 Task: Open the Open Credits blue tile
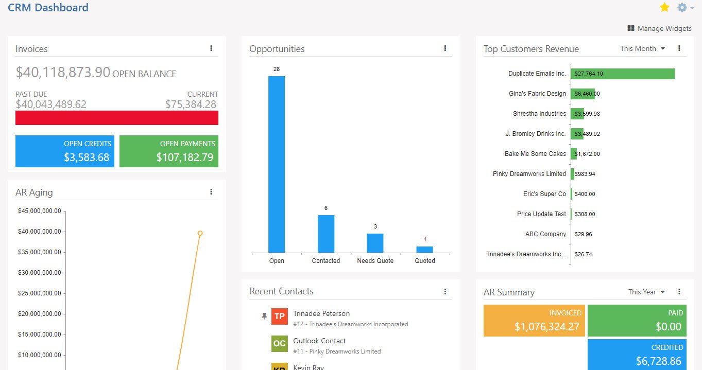(x=65, y=151)
